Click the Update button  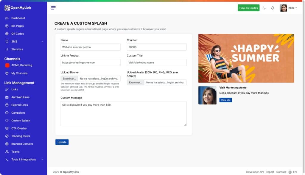pos(62,142)
